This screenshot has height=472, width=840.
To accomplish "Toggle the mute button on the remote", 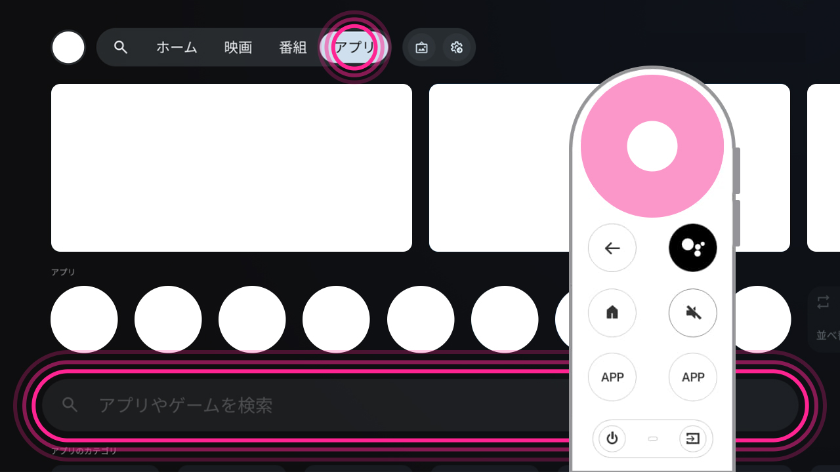I will coord(692,313).
